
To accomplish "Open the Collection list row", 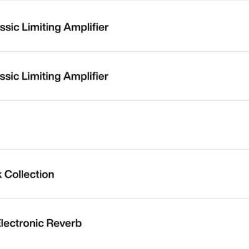I will click(x=125, y=174).
